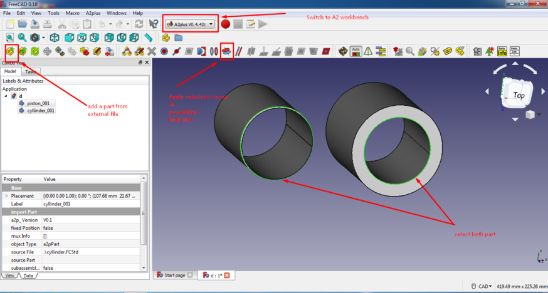Click the property list scrollbar thumb

click(x=144, y=212)
